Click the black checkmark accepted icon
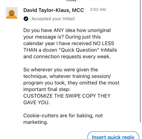 tap(26, 19)
